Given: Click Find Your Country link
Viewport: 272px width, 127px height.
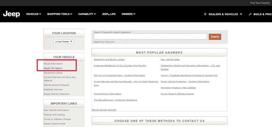Looking at the screenshot, I should coord(260,3).
